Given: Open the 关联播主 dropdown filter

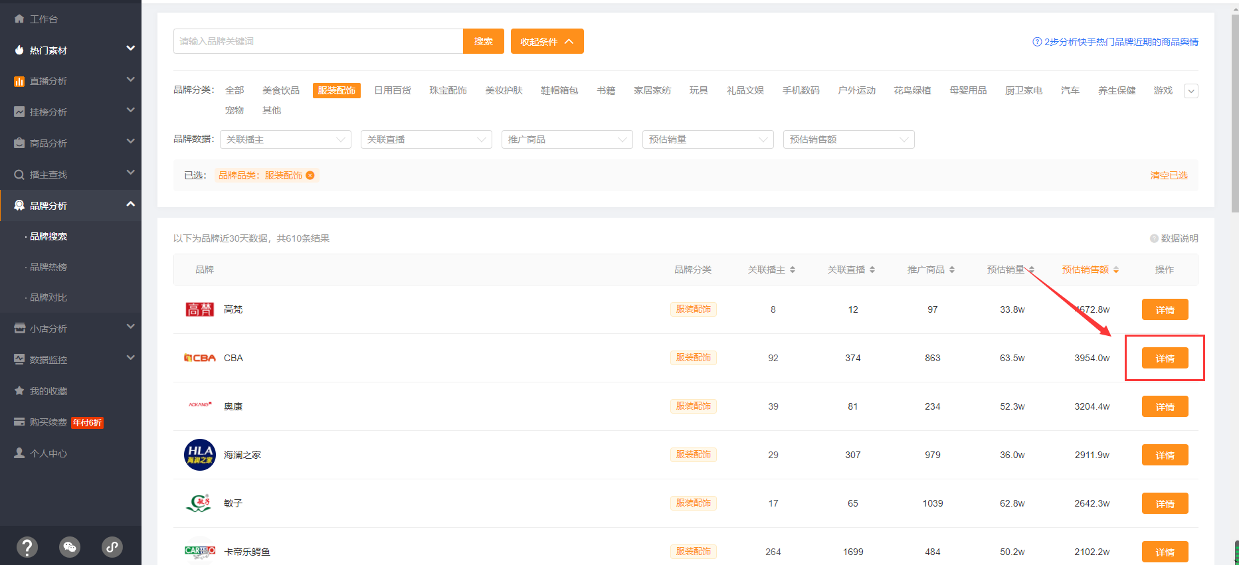Looking at the screenshot, I should [x=286, y=139].
